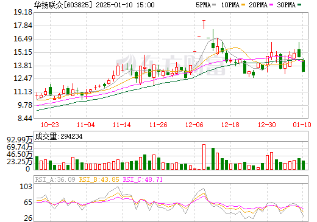Click volume axis label 46.50万
The width and height of the screenshot is (317, 222).
click(x=20, y=154)
